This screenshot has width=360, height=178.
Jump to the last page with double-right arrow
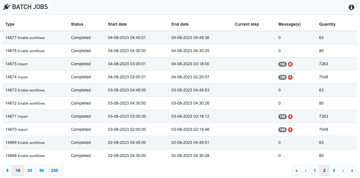352,170
